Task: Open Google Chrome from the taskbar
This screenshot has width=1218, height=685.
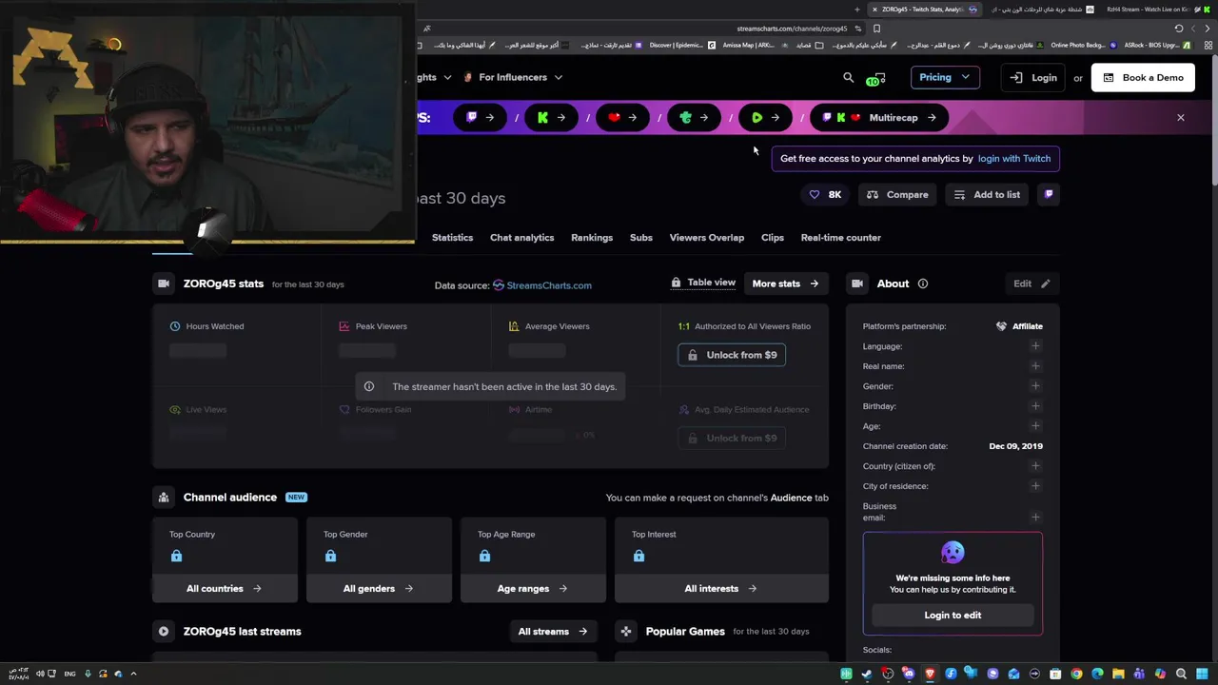Action: coord(1076,675)
